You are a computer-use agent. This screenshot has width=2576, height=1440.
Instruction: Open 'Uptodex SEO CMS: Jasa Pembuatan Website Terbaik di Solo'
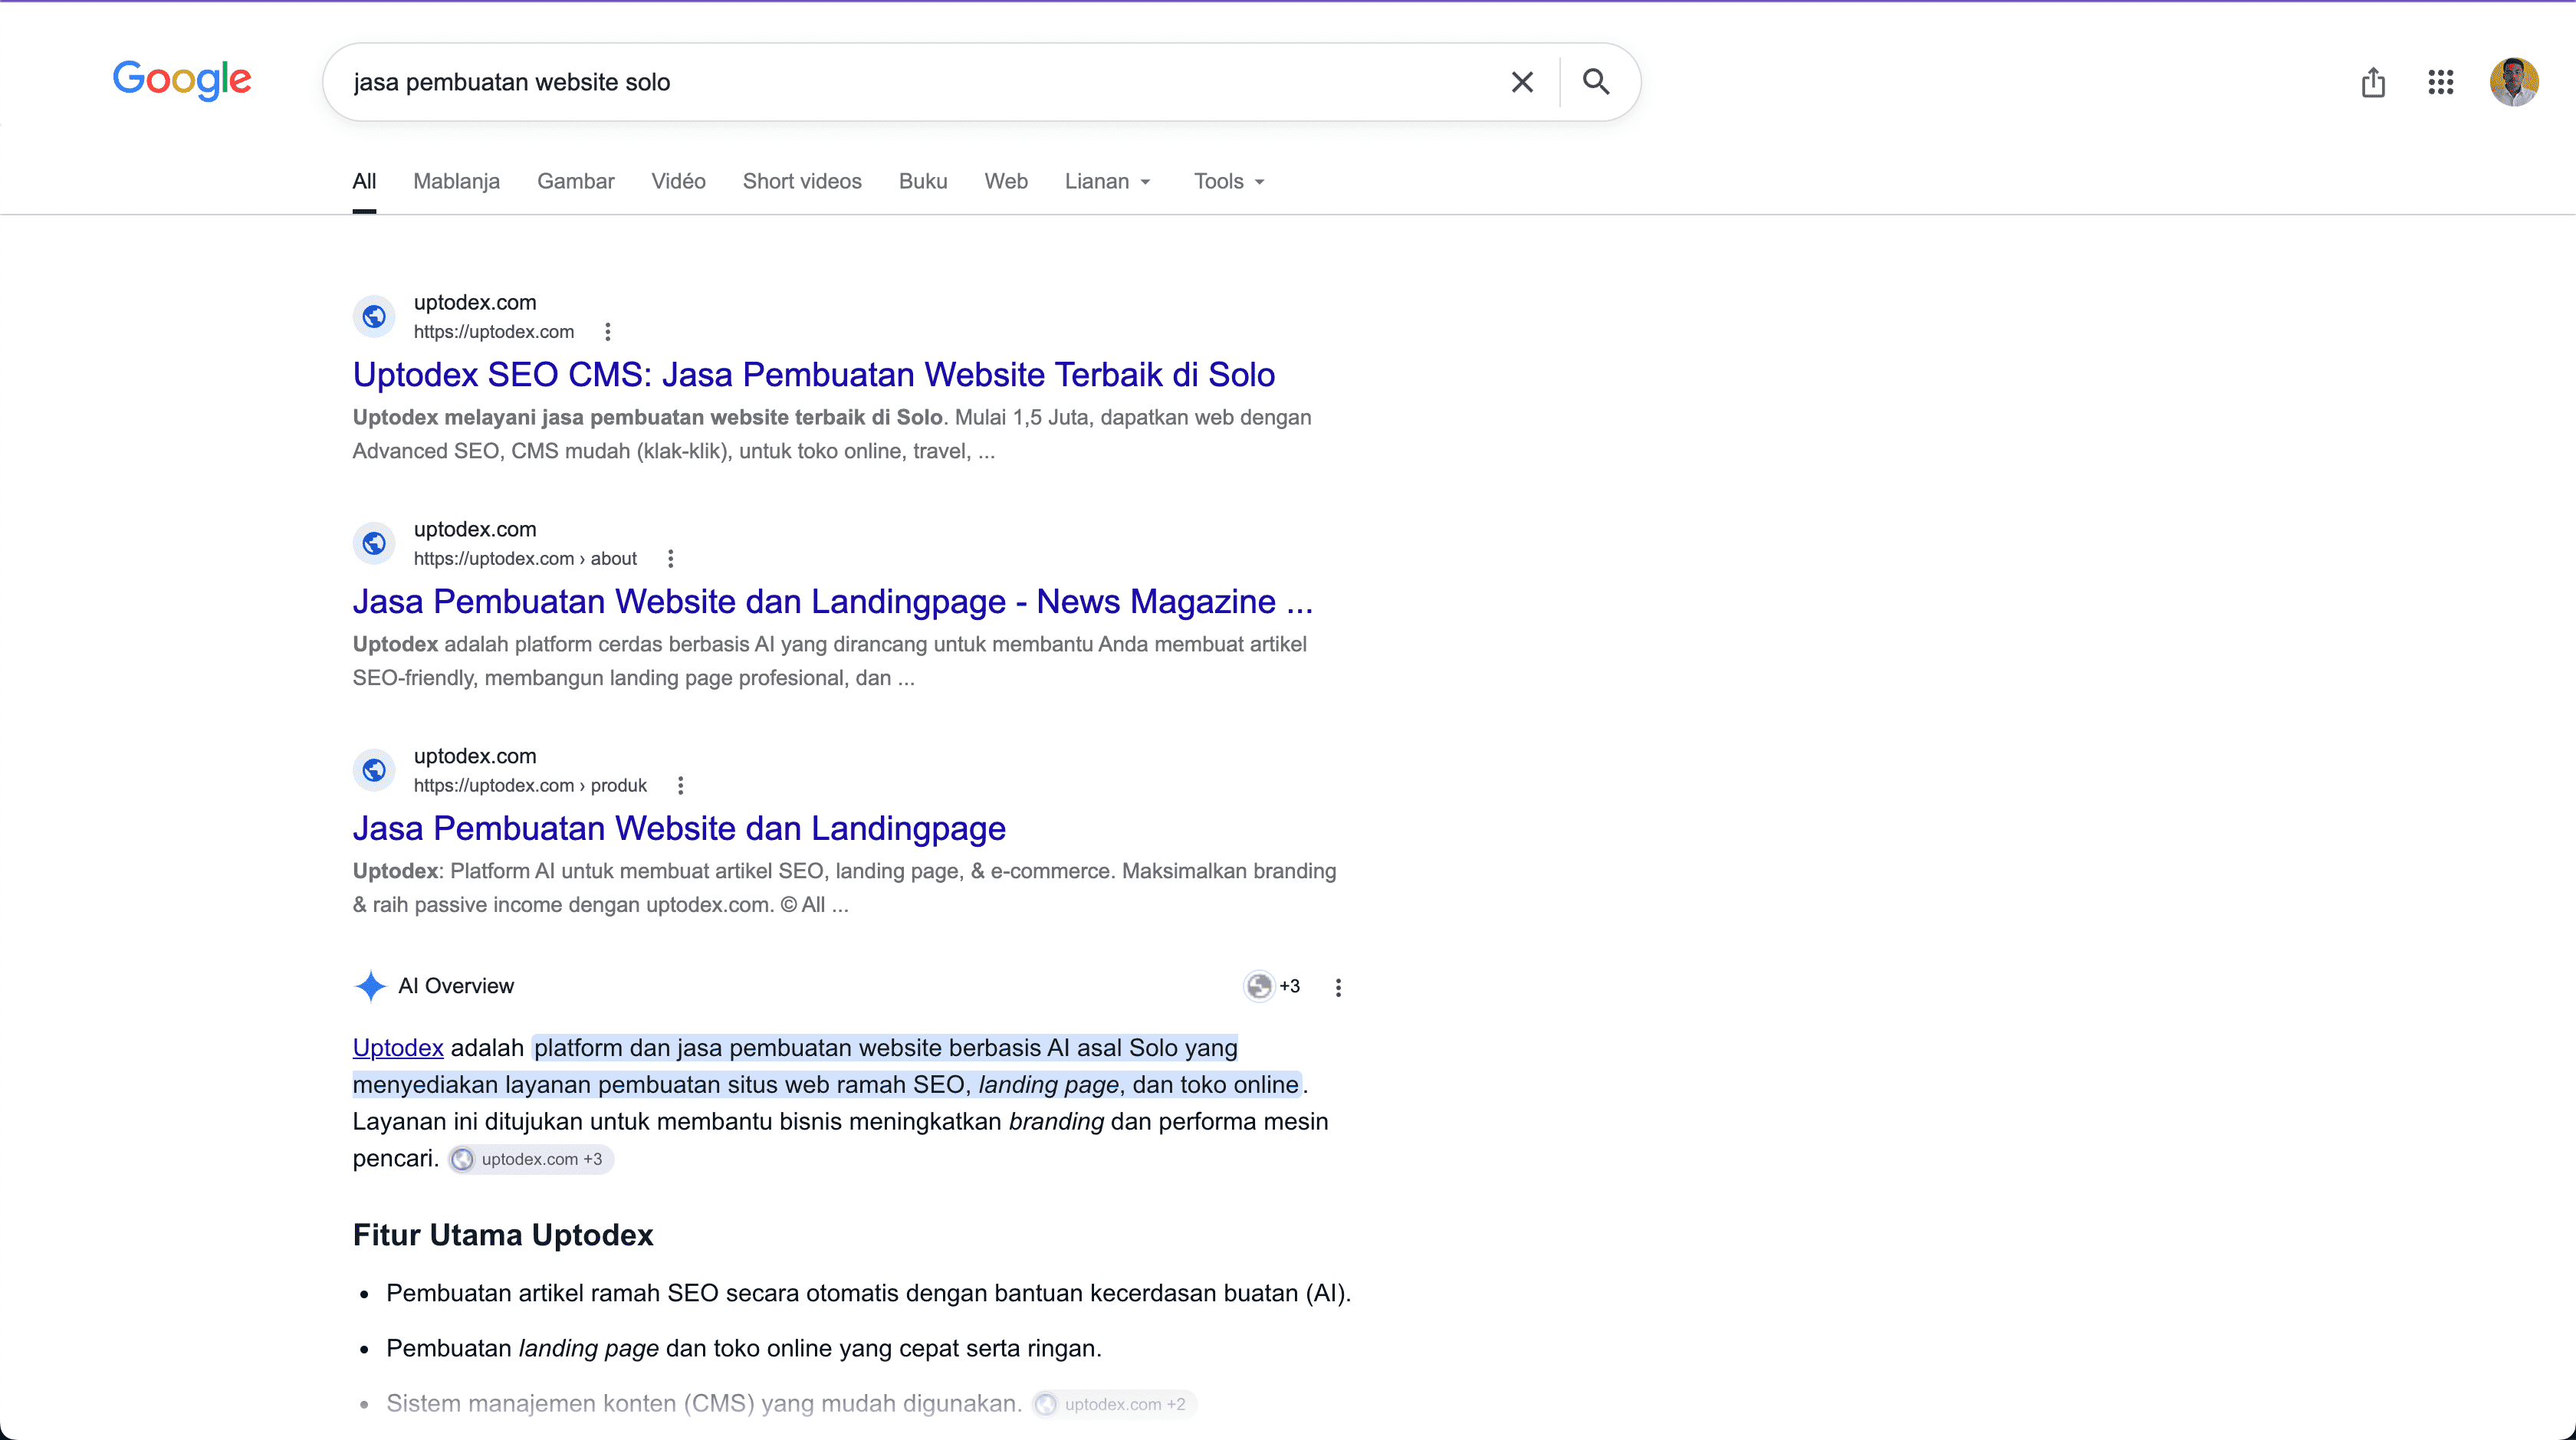coord(813,375)
